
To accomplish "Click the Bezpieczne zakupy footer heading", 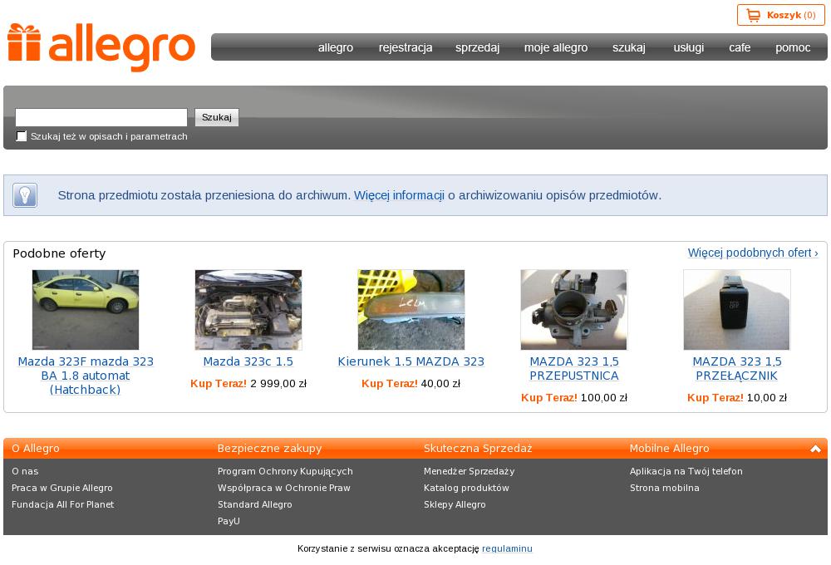I will [x=269, y=449].
